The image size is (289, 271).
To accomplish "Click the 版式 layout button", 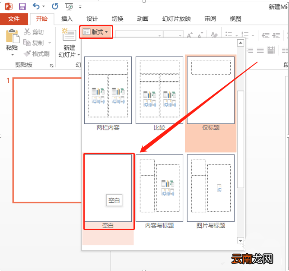I will (96, 32).
